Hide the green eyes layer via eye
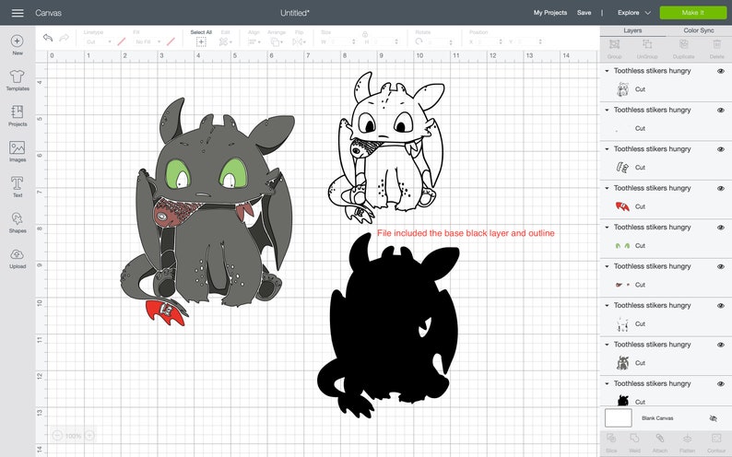 [721, 228]
